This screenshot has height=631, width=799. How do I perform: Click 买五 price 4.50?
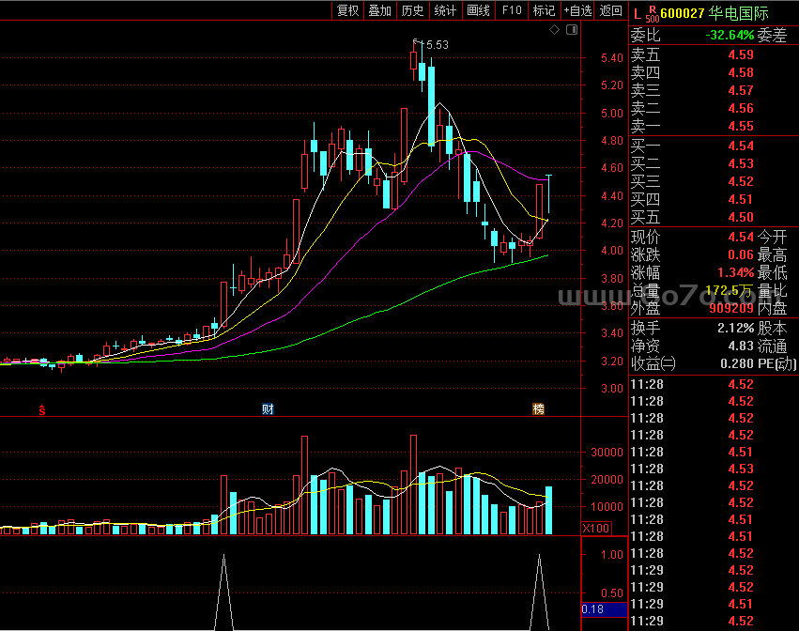click(741, 218)
